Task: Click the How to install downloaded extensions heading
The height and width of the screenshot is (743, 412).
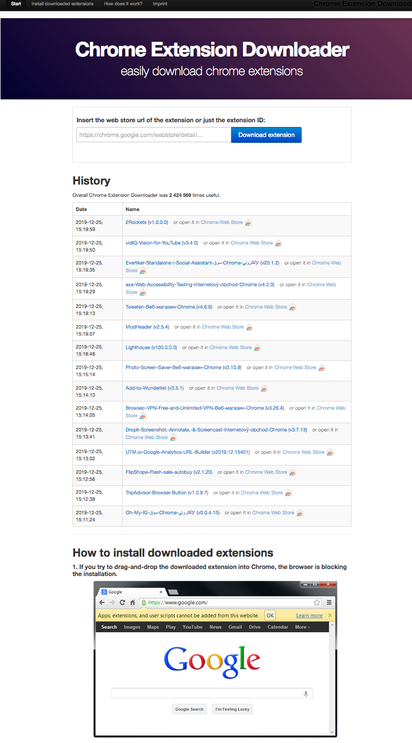Action: click(x=173, y=553)
